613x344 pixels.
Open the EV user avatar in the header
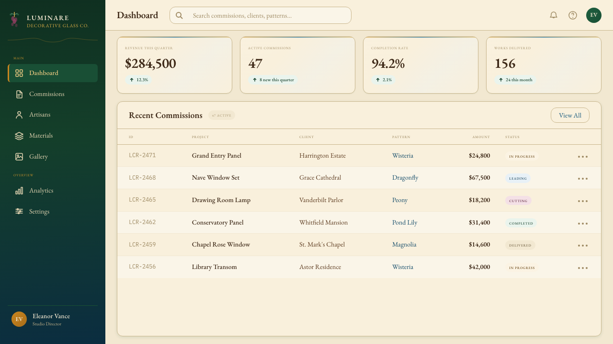pos(594,15)
